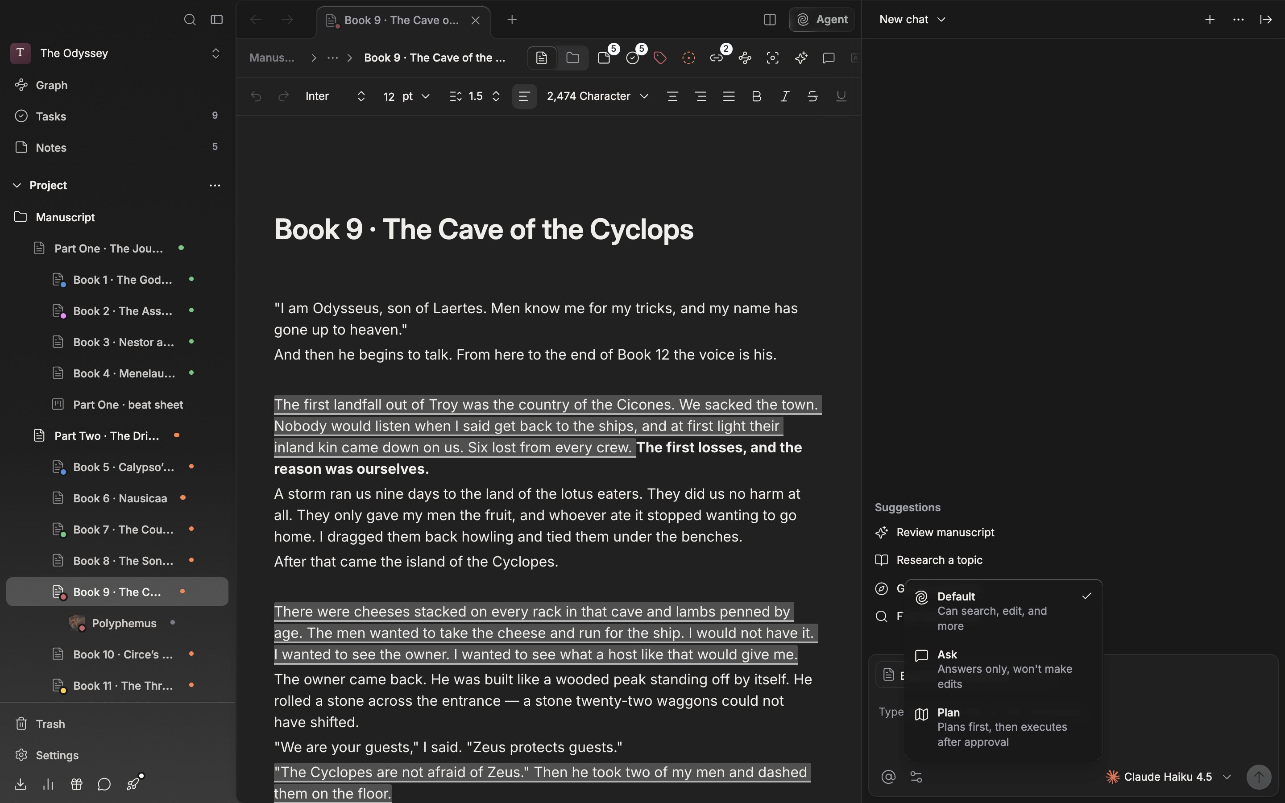Click the download icon at bottom left

coord(20,784)
